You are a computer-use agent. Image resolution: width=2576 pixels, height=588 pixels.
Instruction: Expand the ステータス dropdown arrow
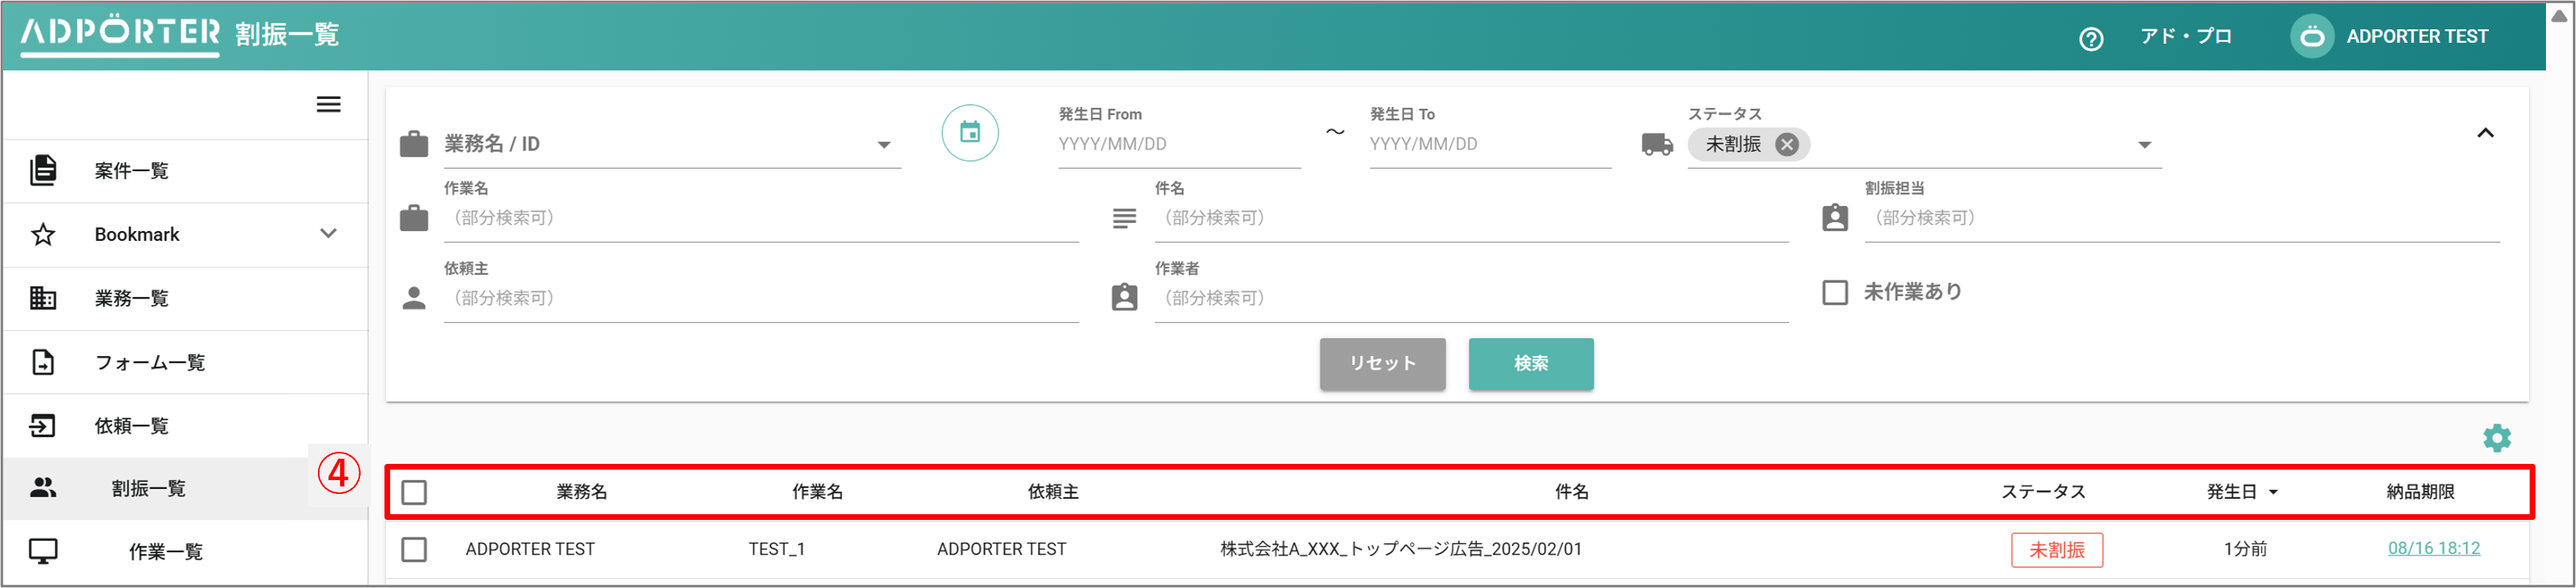tap(2144, 145)
